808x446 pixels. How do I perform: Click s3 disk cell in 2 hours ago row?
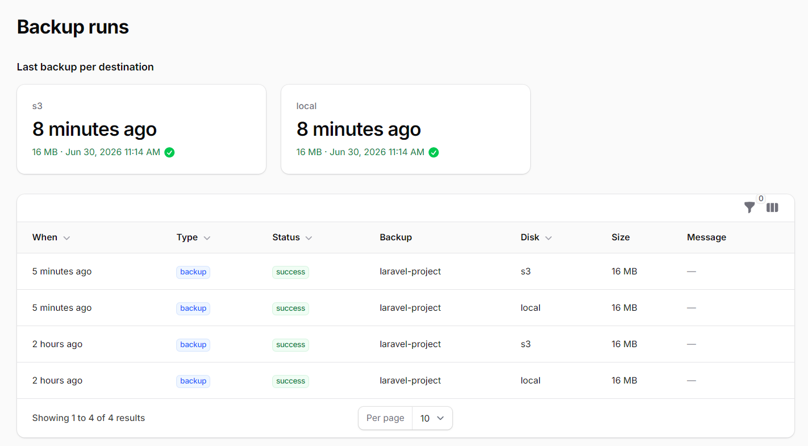tap(526, 344)
